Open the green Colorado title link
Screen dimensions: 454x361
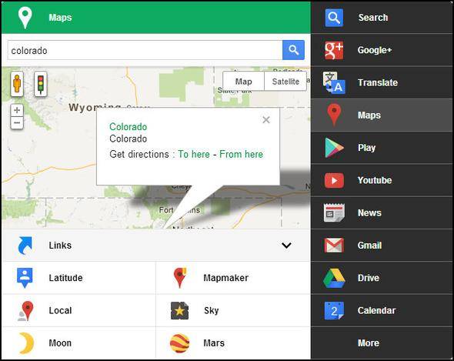128,126
